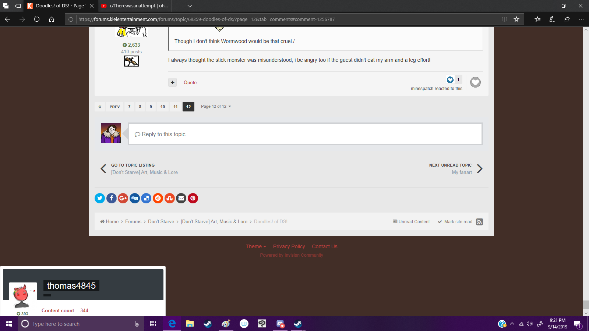Mark site read
The image size is (589, 331).
[x=455, y=222]
